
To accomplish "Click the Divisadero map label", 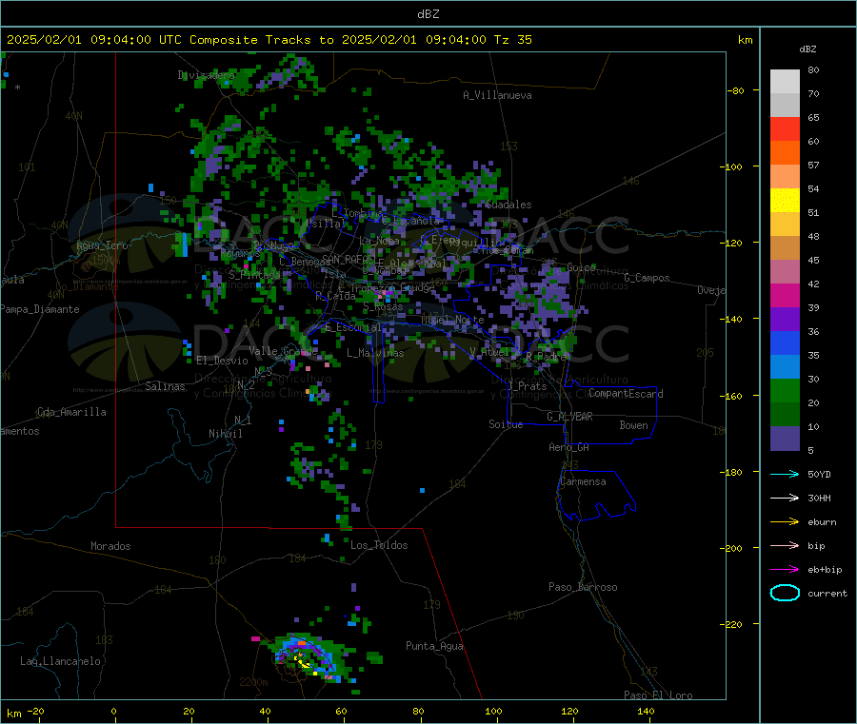I will tap(206, 75).
